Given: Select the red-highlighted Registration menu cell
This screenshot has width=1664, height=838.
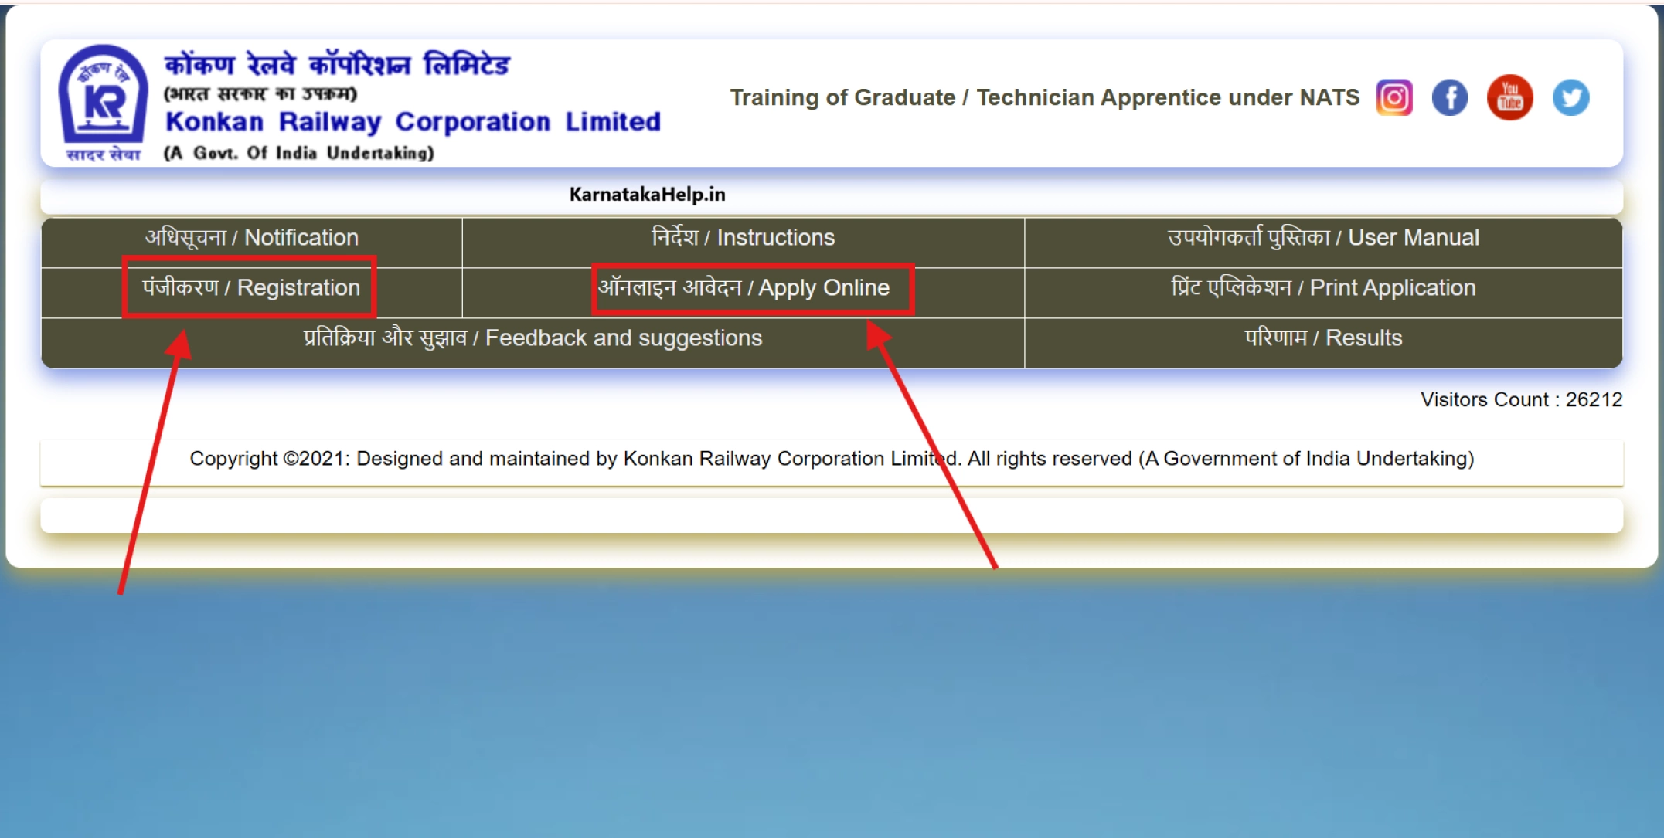Looking at the screenshot, I should point(250,288).
